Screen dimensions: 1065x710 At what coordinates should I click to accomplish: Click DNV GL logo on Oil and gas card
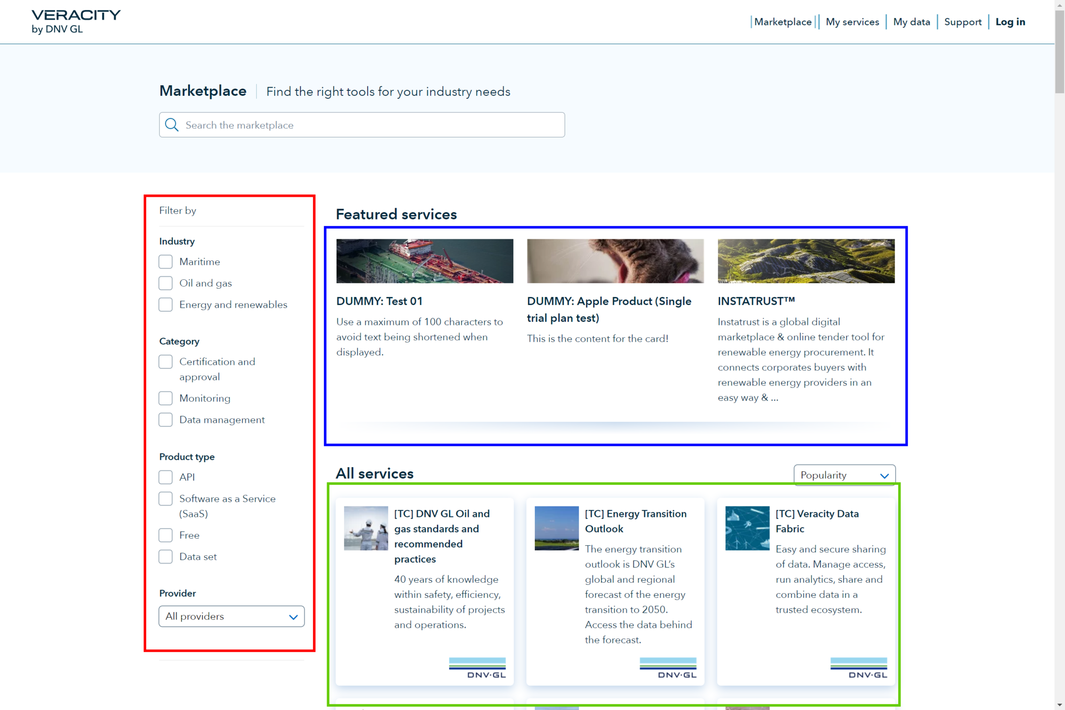(x=477, y=668)
